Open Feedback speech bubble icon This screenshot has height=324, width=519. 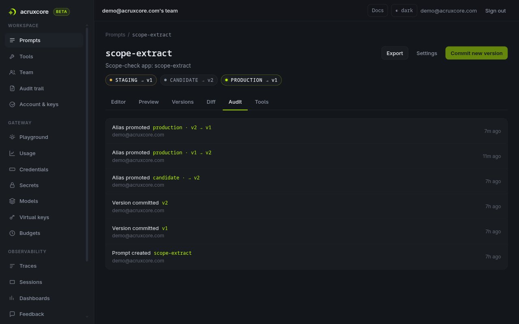tap(12, 314)
